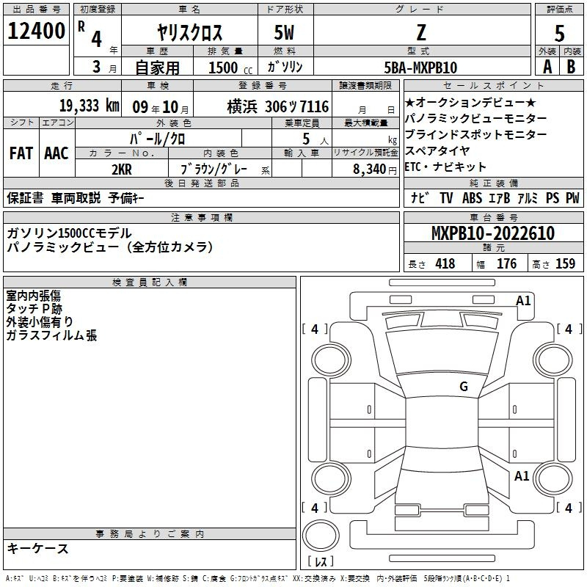Select the model code 5BA-MXPB10

[x=420, y=67]
